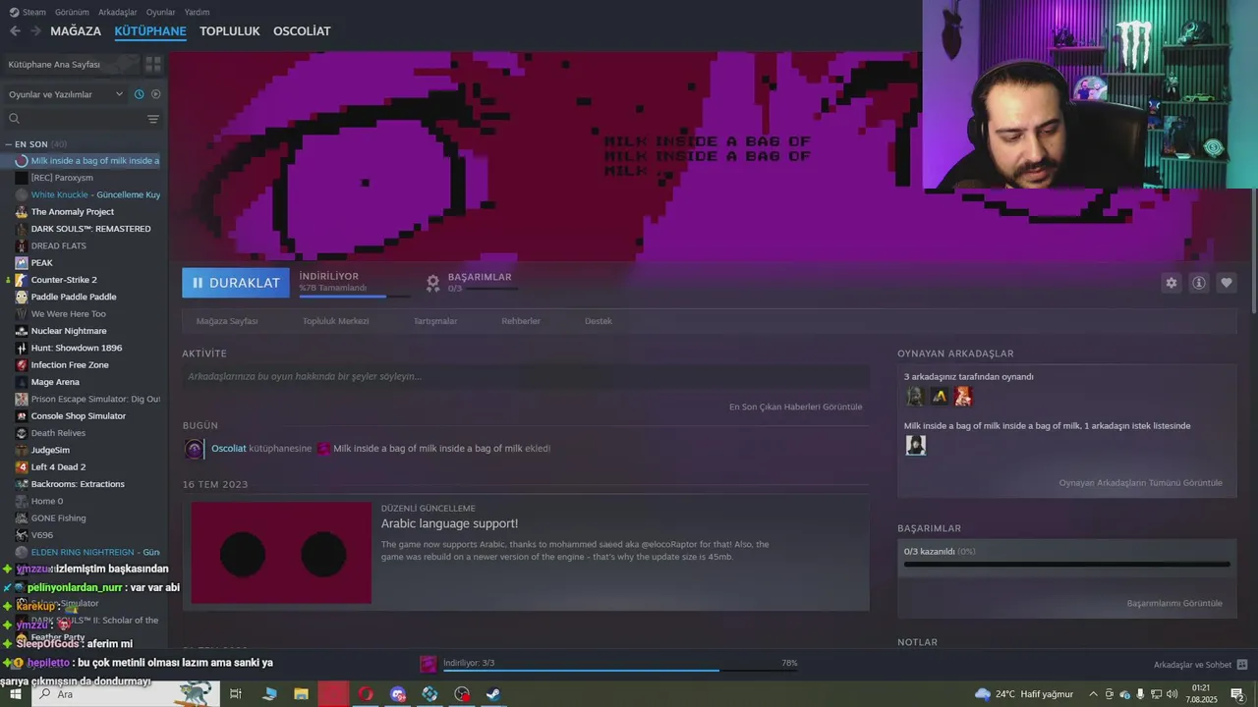Click the Left 4 Dead 2 icon
The width and height of the screenshot is (1258, 707).
click(22, 466)
